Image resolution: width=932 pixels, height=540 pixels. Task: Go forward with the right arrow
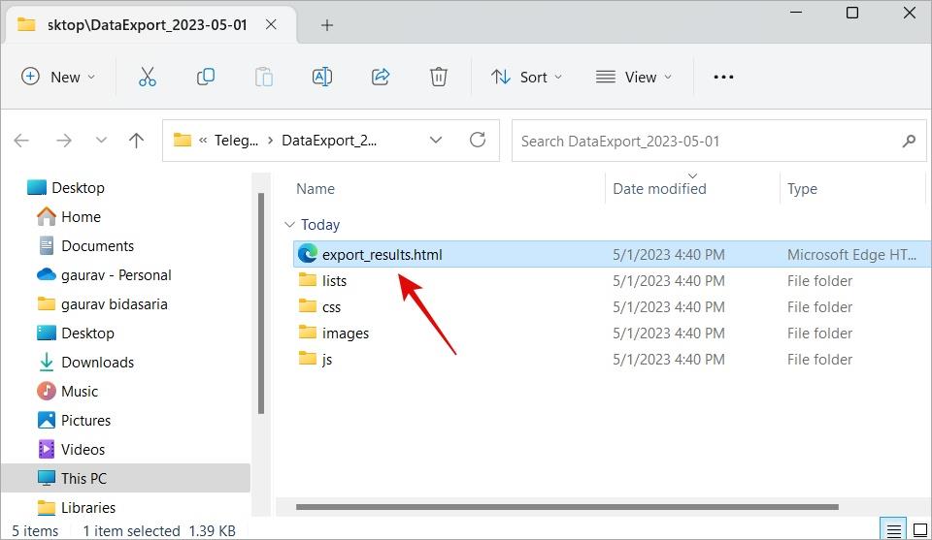pos(64,141)
